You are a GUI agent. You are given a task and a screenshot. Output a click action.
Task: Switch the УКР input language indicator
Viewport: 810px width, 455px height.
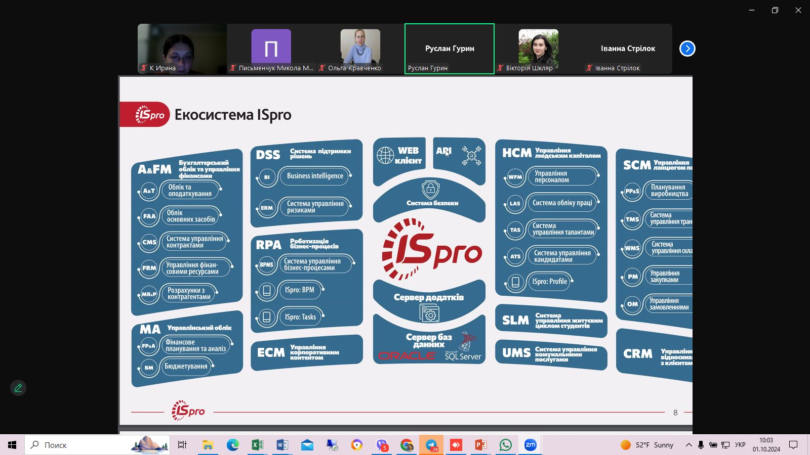point(740,445)
